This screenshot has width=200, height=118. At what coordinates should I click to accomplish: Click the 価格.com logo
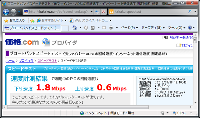[22, 42]
